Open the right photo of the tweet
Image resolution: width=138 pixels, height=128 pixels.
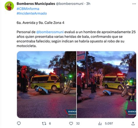pyautogui.click(x=107, y=85)
